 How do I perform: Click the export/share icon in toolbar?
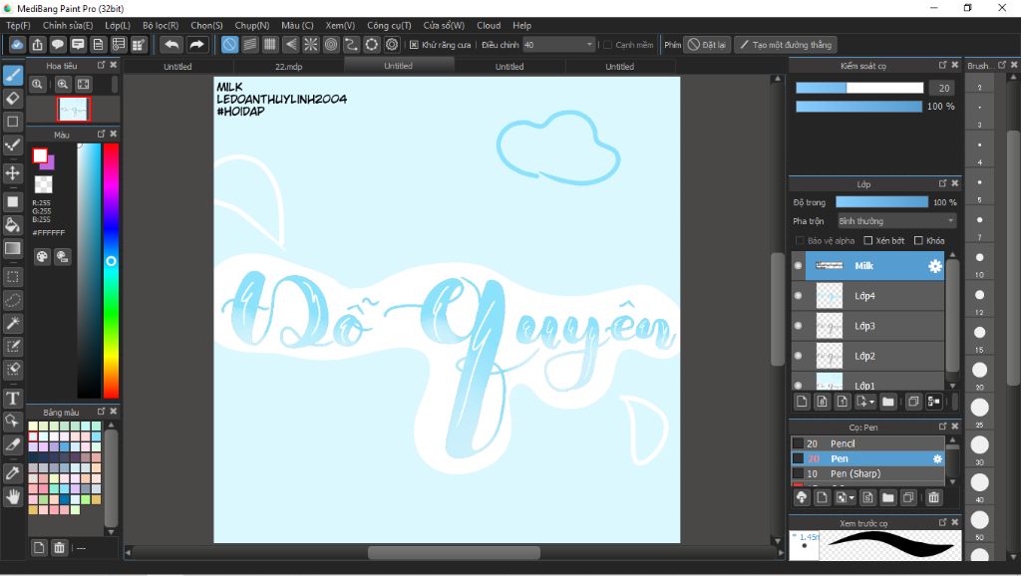[37, 44]
